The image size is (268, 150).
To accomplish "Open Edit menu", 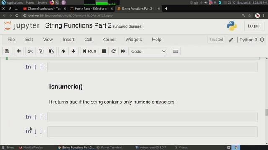I will coord(29,40).
